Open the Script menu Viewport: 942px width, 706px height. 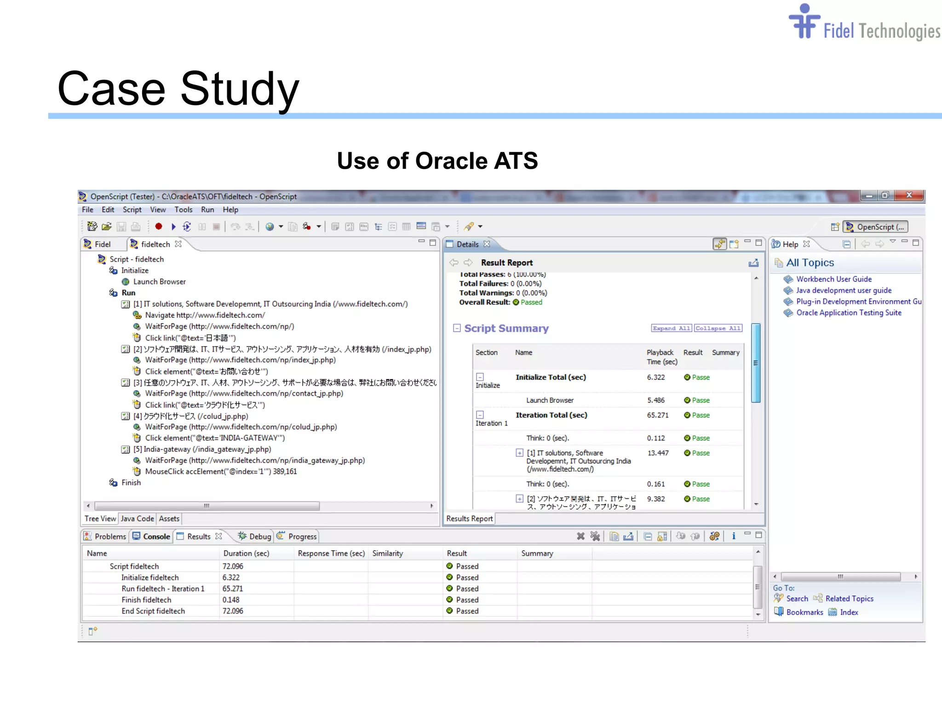click(x=132, y=210)
